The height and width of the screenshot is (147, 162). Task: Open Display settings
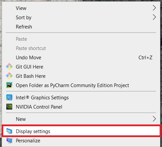pos(81,131)
